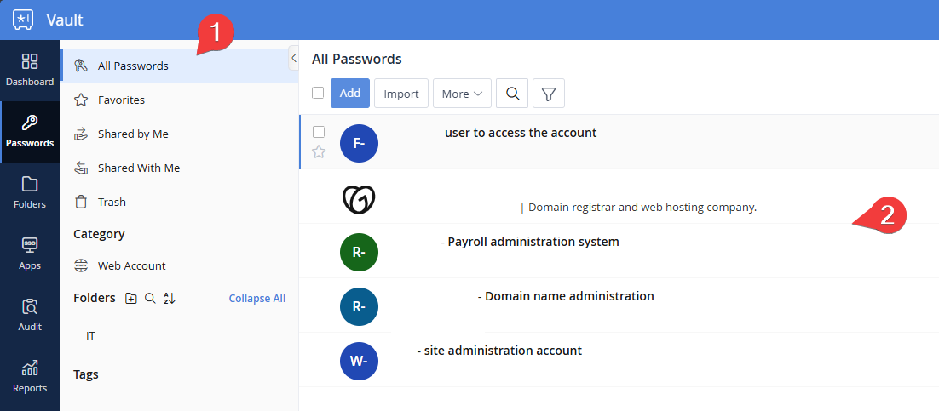This screenshot has height=411, width=939.
Task: Open the Dashboard section in left navigation
Action: [30, 70]
